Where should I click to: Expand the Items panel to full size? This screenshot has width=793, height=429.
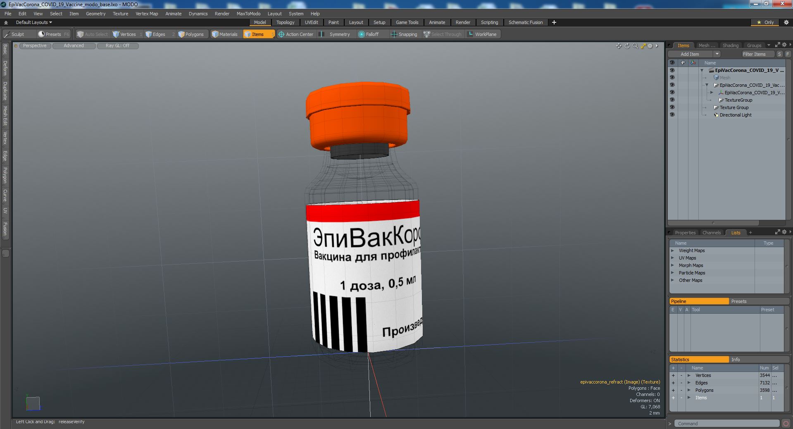(777, 45)
